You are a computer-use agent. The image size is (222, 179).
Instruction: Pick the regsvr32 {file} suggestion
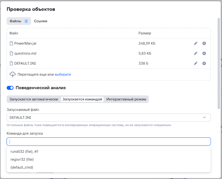[22, 159]
